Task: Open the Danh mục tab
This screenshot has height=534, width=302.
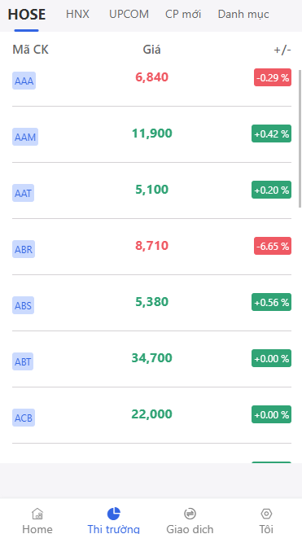Action: point(243,15)
